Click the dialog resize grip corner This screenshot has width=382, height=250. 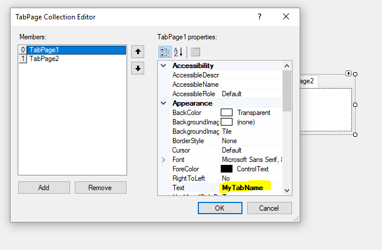296,219
